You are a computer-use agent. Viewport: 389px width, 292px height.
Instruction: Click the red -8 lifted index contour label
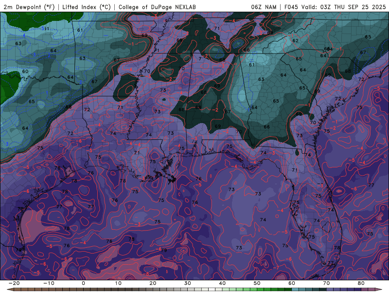(147, 274)
